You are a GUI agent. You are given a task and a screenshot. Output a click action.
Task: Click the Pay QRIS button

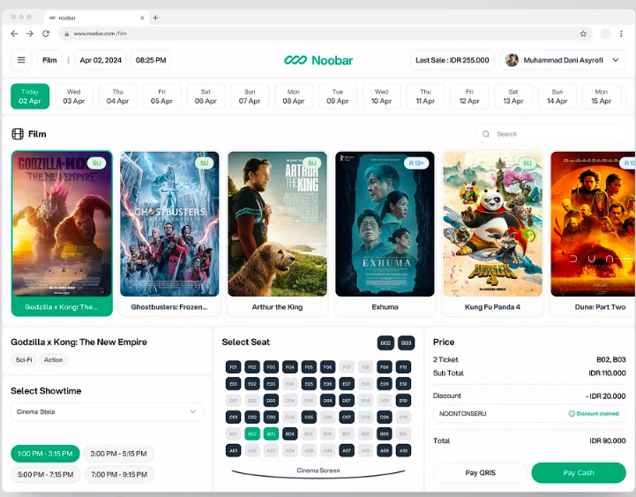point(480,472)
